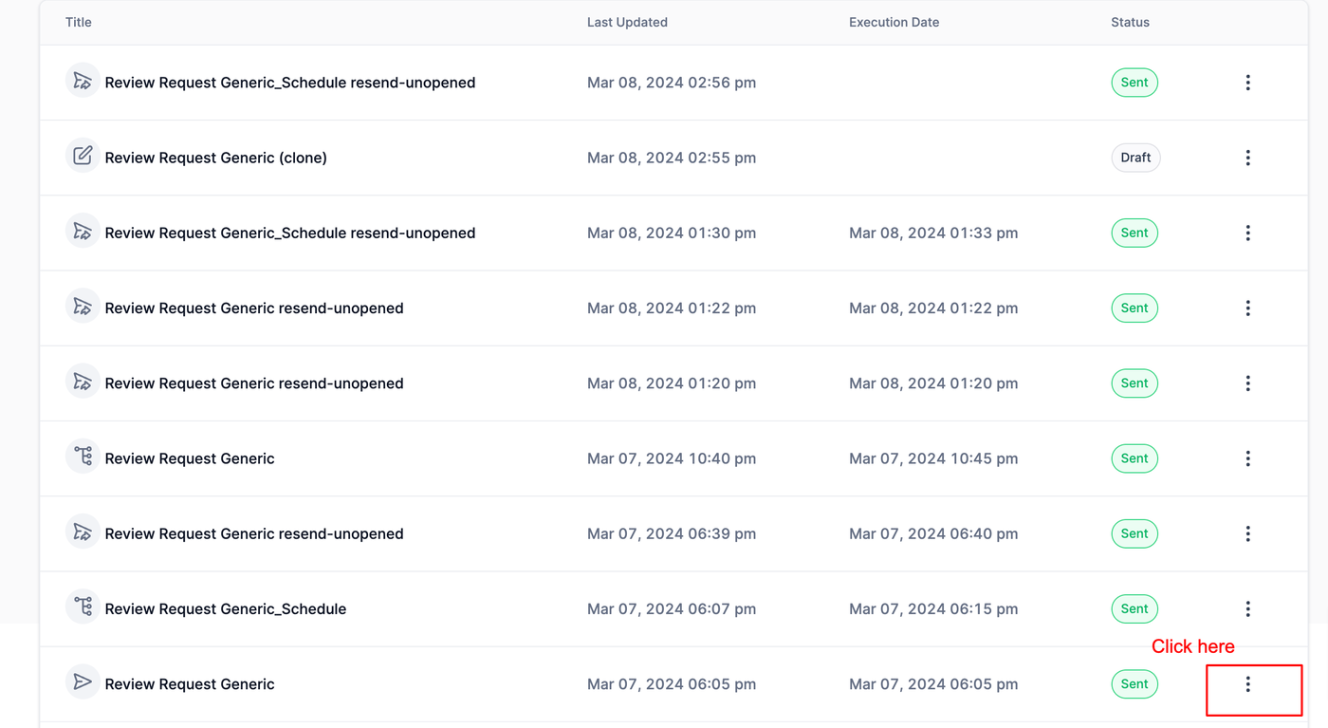Open the kebab menu highlighted by the red box

coord(1247,683)
